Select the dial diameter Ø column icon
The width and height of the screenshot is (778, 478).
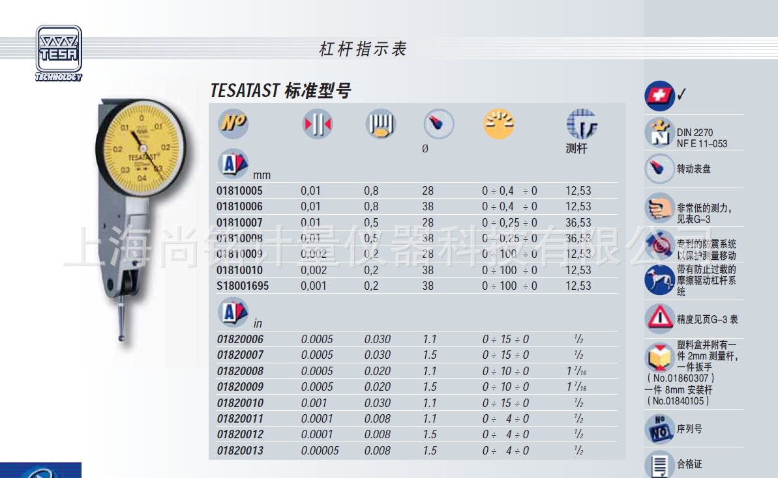pyautogui.click(x=439, y=124)
